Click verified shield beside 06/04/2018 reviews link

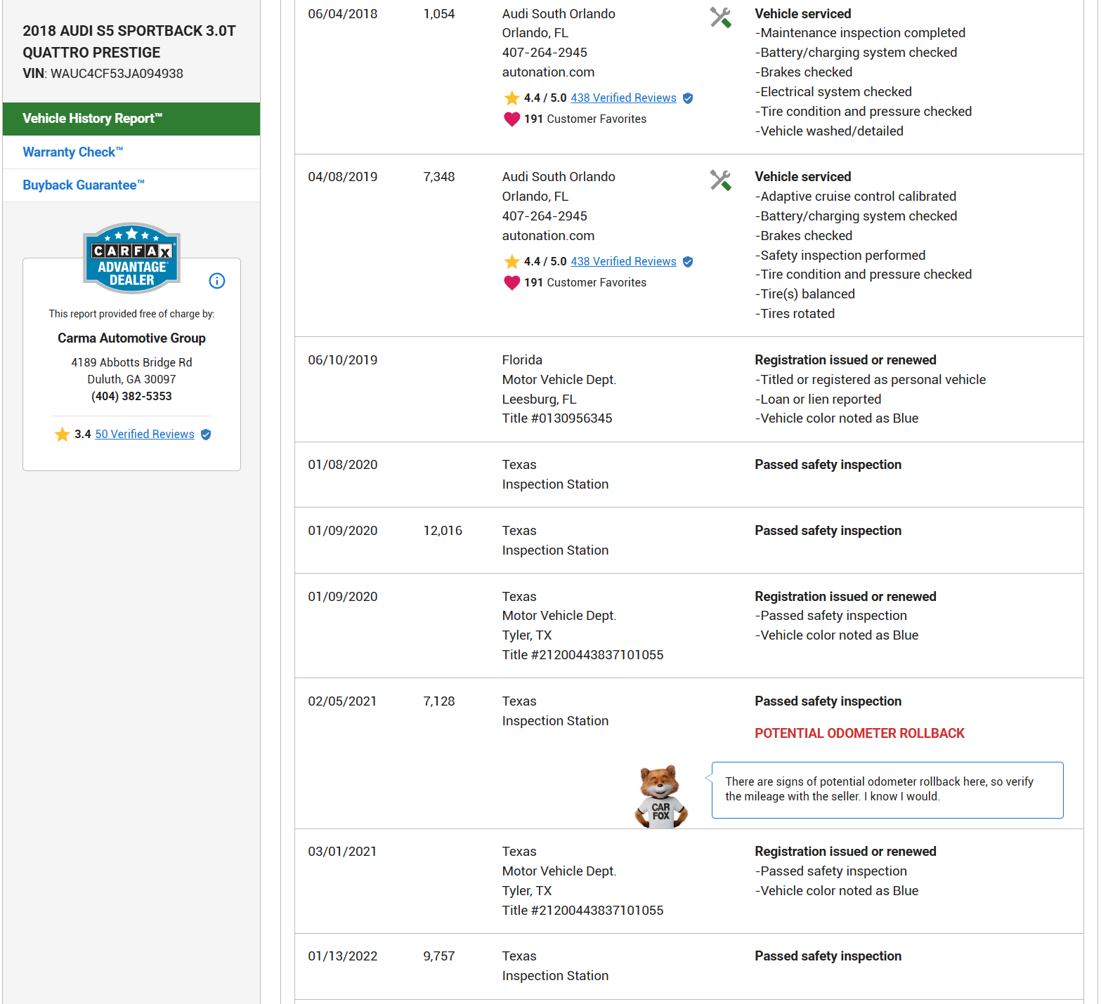688,98
